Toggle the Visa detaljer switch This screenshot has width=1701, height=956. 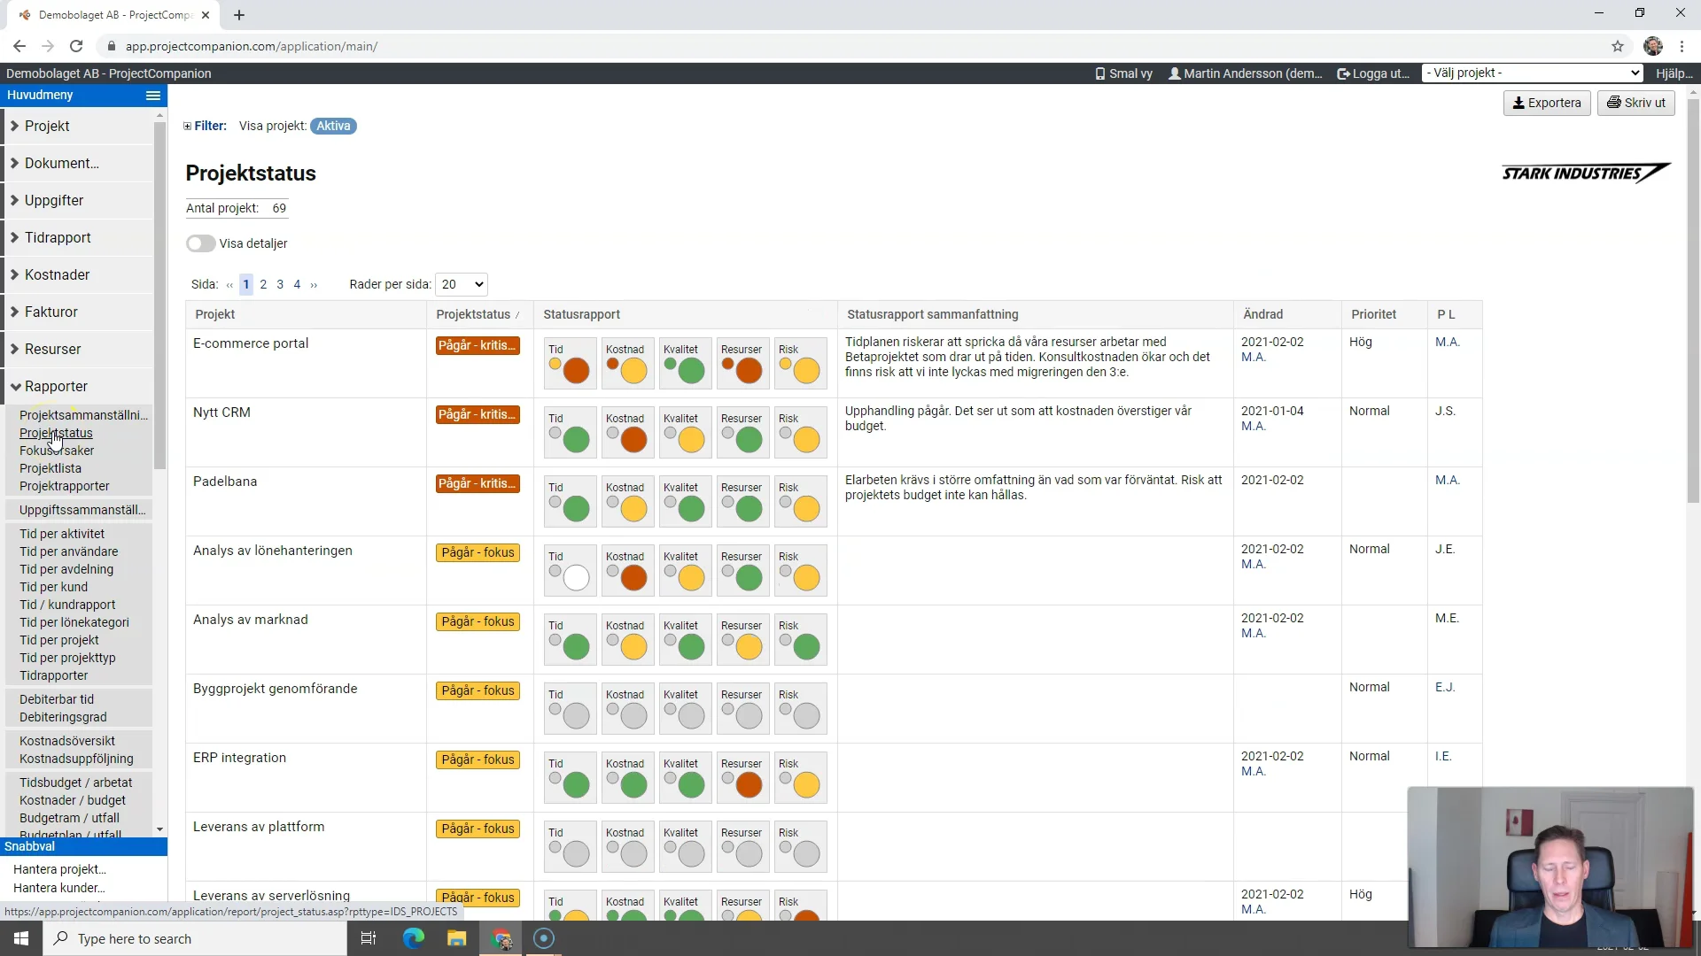[200, 243]
